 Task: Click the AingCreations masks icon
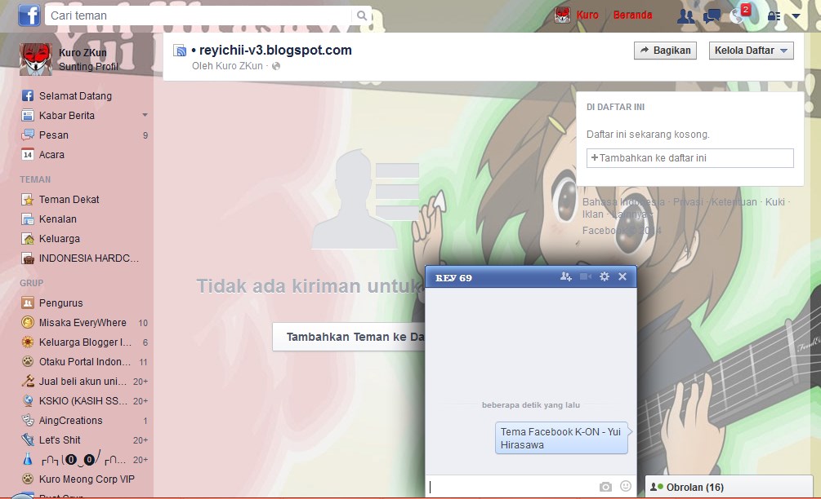click(x=28, y=421)
